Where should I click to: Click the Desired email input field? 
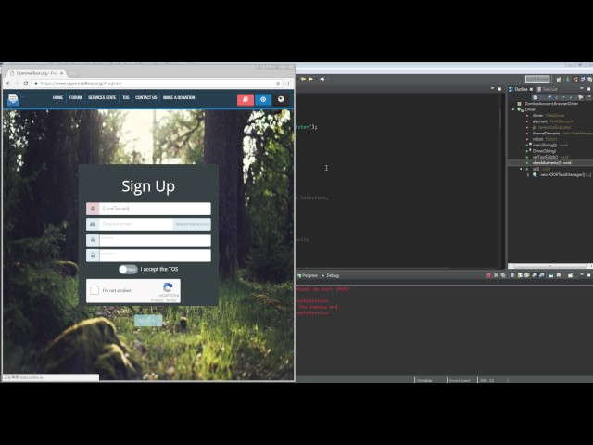(136, 224)
